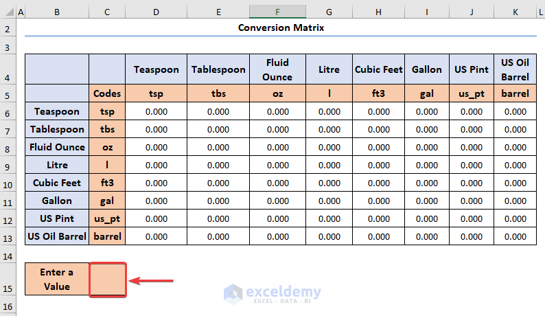Click the 'Litre' column heading cell
The image size is (545, 316).
tap(329, 69)
